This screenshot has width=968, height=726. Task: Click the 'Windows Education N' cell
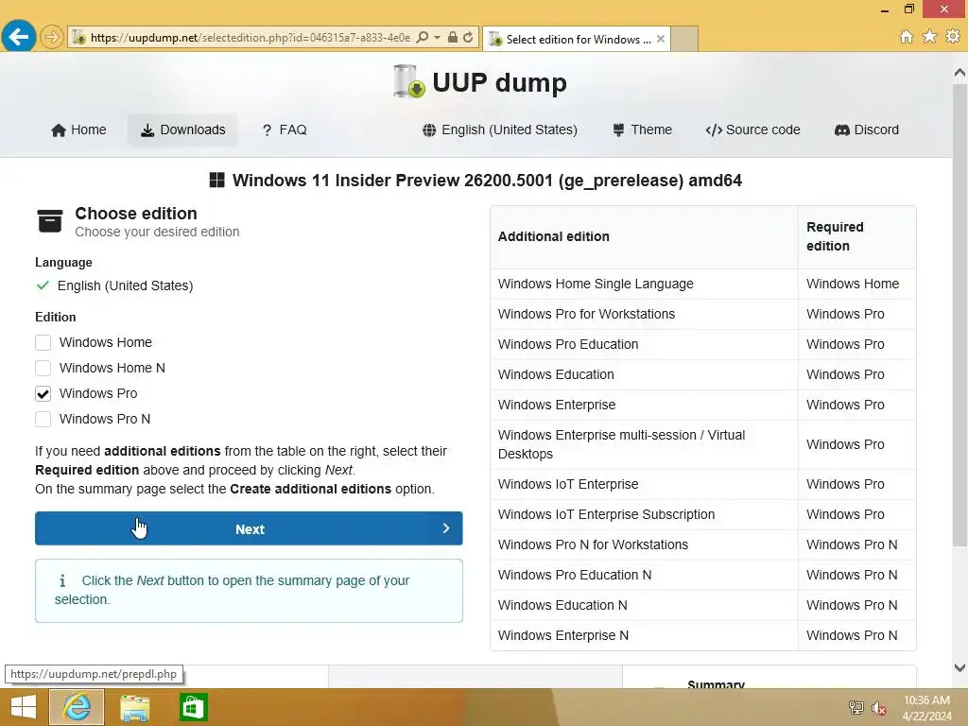(644, 605)
